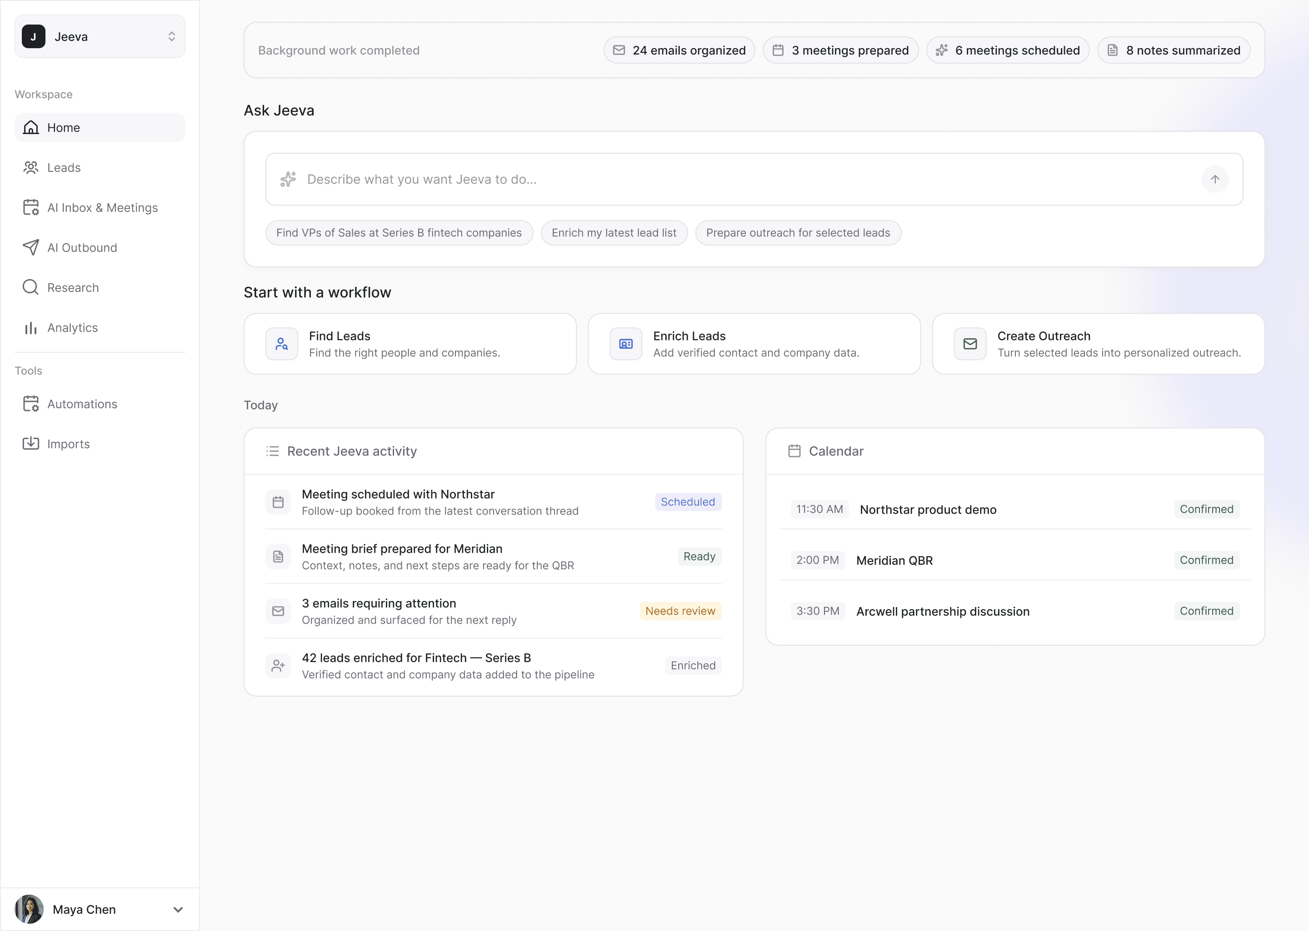Select 'Find VPs of Sales at Series B fintech companies' suggestion
The width and height of the screenshot is (1309, 931).
pyautogui.click(x=399, y=233)
